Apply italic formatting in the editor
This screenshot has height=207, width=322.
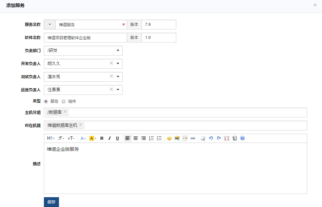coord(109,138)
